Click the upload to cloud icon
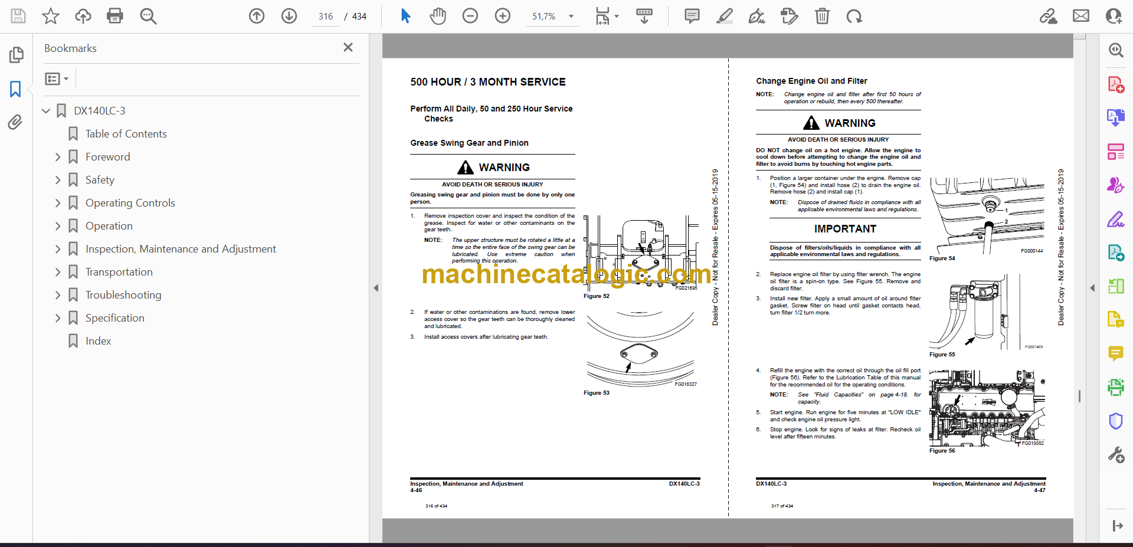This screenshot has width=1133, height=547. [83, 16]
